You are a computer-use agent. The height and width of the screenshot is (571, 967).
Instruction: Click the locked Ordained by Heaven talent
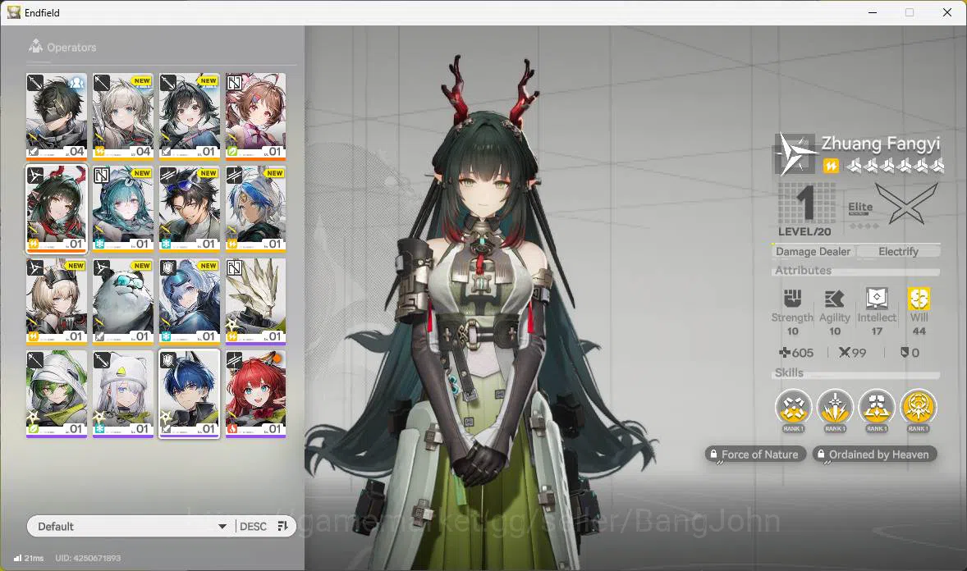[874, 455]
